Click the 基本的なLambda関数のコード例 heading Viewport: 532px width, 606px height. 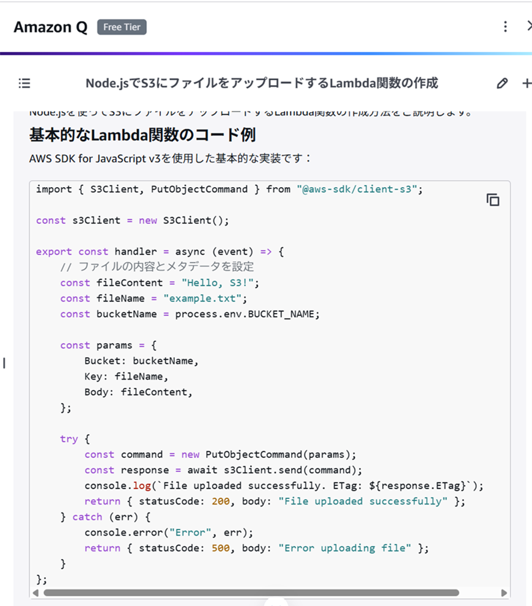pos(142,135)
